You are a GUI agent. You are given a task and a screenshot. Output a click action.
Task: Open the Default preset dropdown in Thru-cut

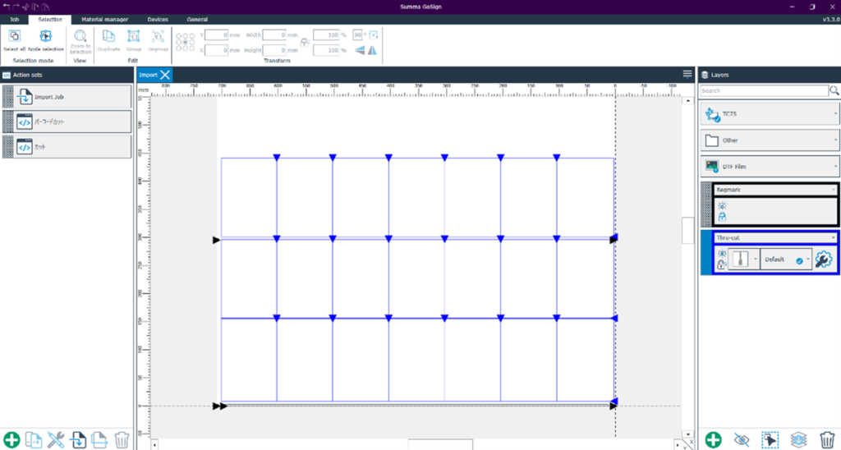tap(808, 259)
